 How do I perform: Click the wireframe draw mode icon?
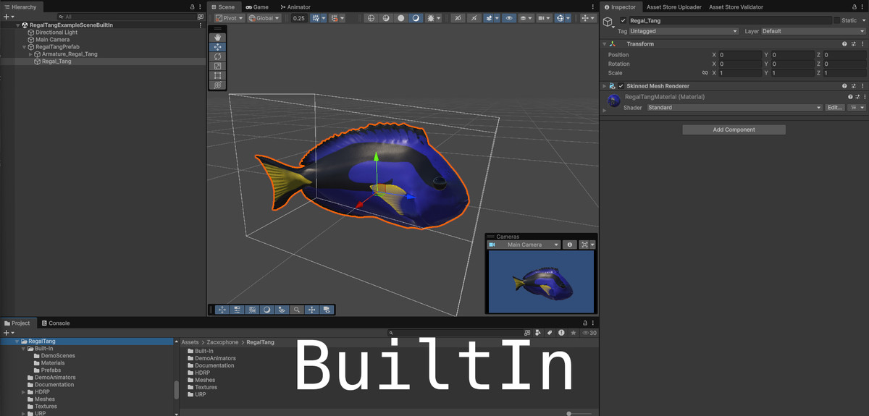371,18
